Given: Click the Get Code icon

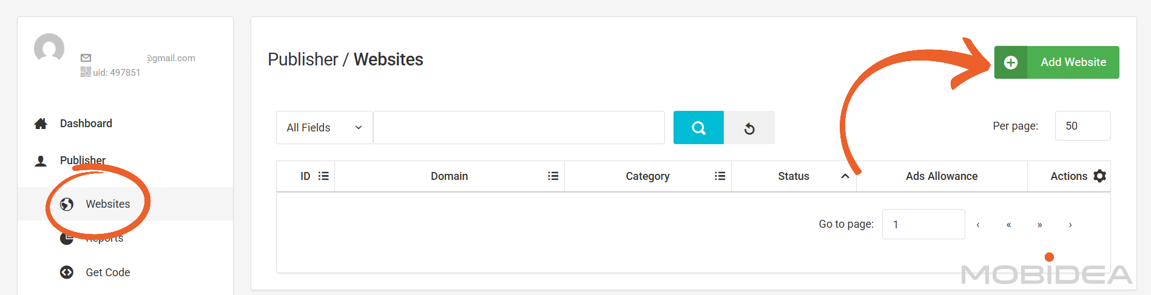Looking at the screenshot, I should [x=67, y=273].
